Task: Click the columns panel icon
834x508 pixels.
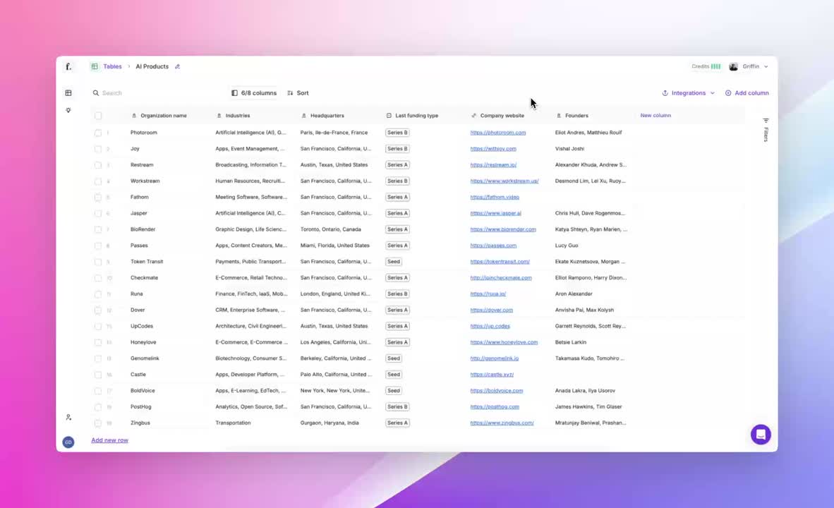Action: coord(234,93)
